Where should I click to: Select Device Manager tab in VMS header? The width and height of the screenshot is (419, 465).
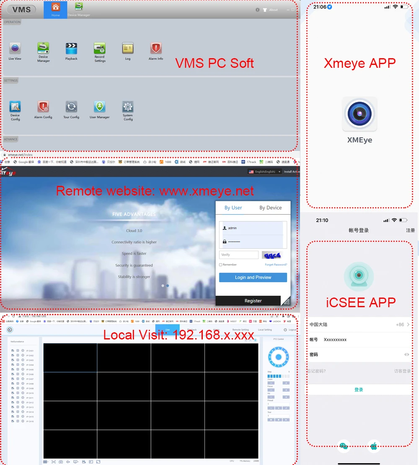(x=79, y=9)
